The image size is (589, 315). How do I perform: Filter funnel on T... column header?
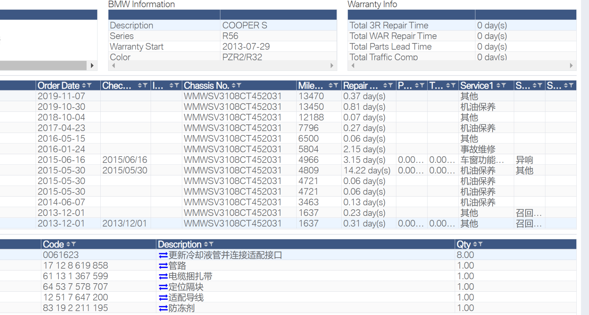pos(453,86)
